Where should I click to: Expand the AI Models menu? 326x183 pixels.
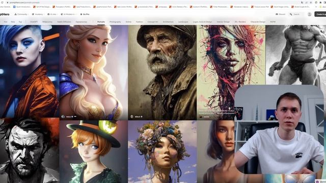(x=69, y=14)
